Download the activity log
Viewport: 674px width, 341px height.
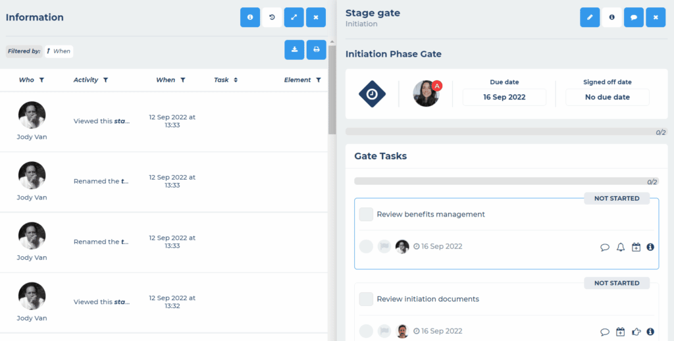pos(294,50)
